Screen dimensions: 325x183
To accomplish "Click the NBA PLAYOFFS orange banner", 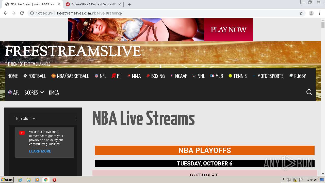I will pyautogui.click(x=205, y=150).
